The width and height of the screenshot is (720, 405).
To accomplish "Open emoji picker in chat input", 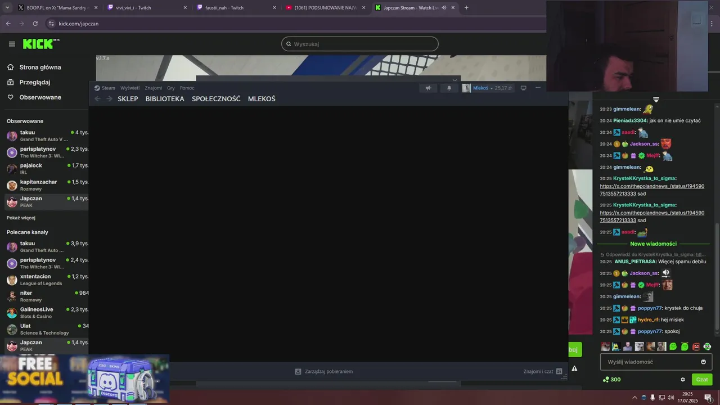I will 703,362.
